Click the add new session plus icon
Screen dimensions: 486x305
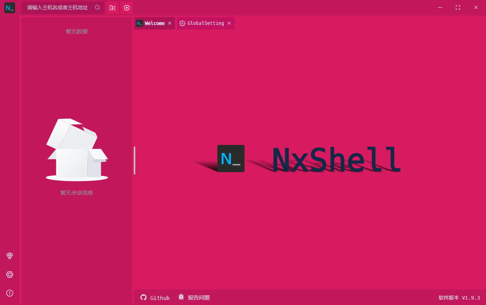(127, 8)
